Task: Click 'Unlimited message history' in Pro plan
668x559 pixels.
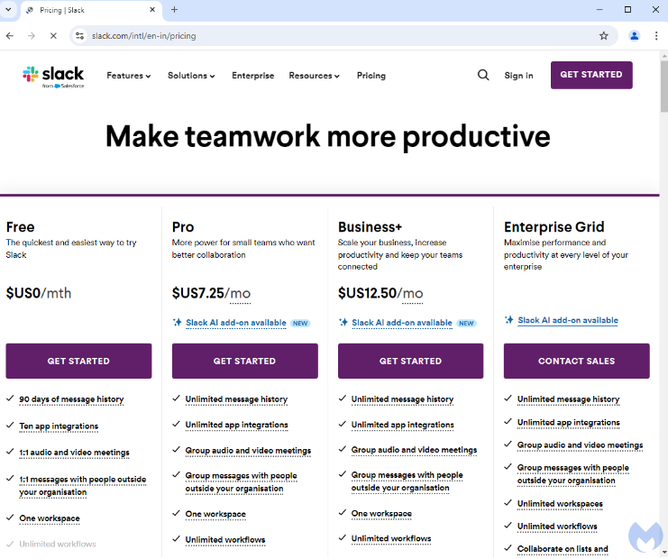Action: [x=236, y=399]
